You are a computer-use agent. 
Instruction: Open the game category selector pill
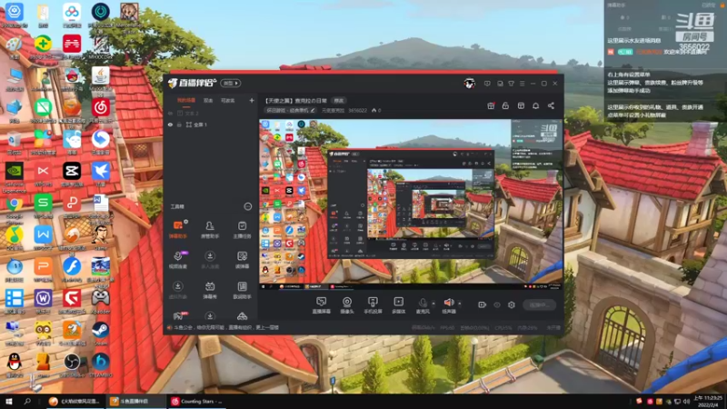point(290,110)
